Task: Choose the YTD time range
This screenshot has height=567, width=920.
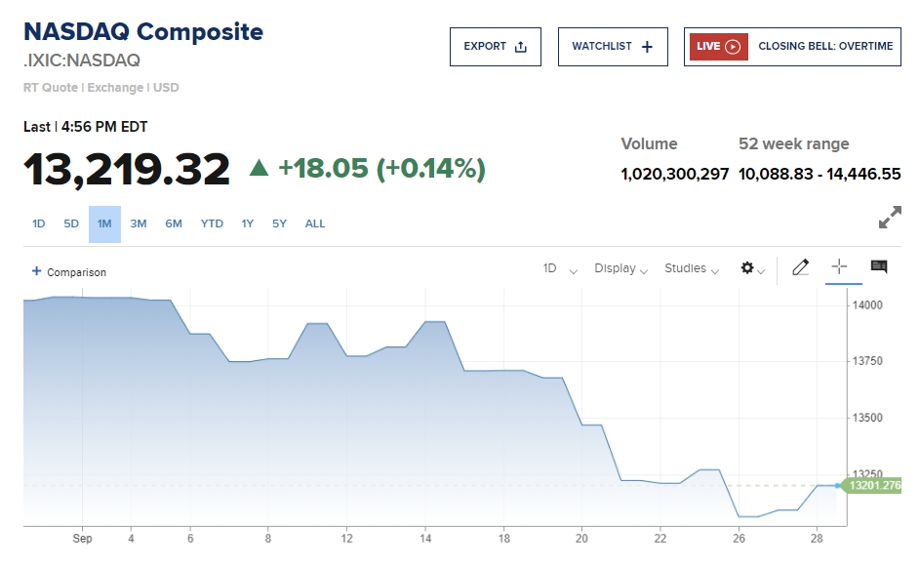Action: click(212, 224)
